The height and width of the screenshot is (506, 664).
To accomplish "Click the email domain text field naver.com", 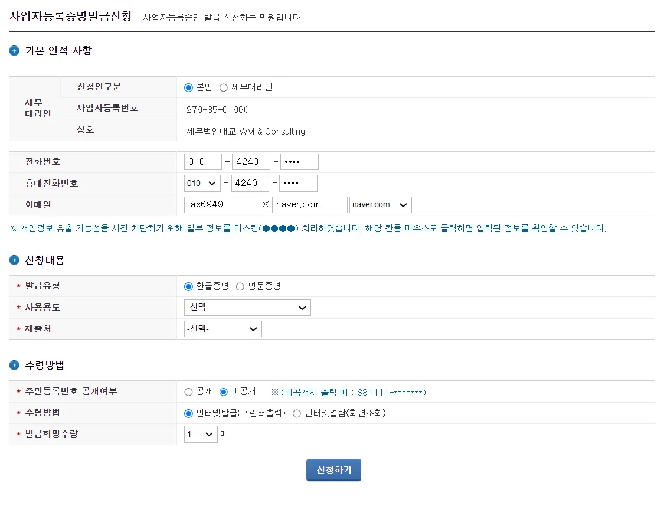I will point(309,205).
